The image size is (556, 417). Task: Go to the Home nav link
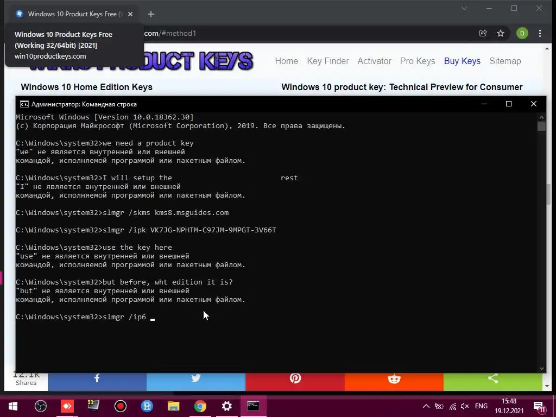(287, 61)
